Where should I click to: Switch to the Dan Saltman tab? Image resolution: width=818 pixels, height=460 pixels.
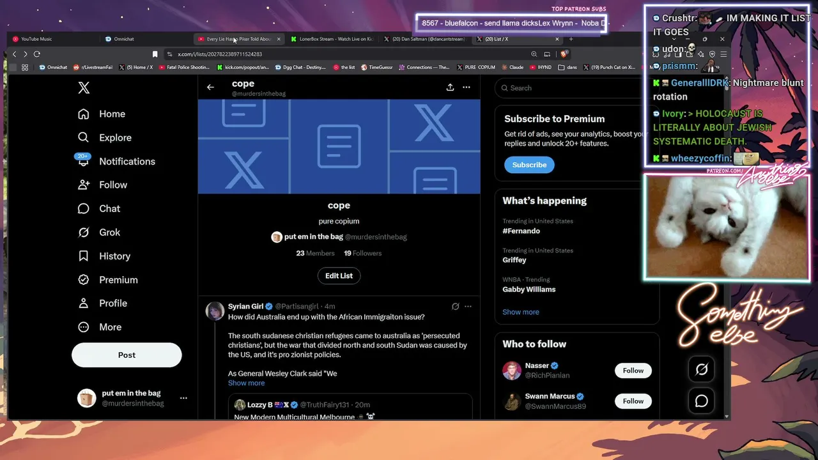pos(424,39)
